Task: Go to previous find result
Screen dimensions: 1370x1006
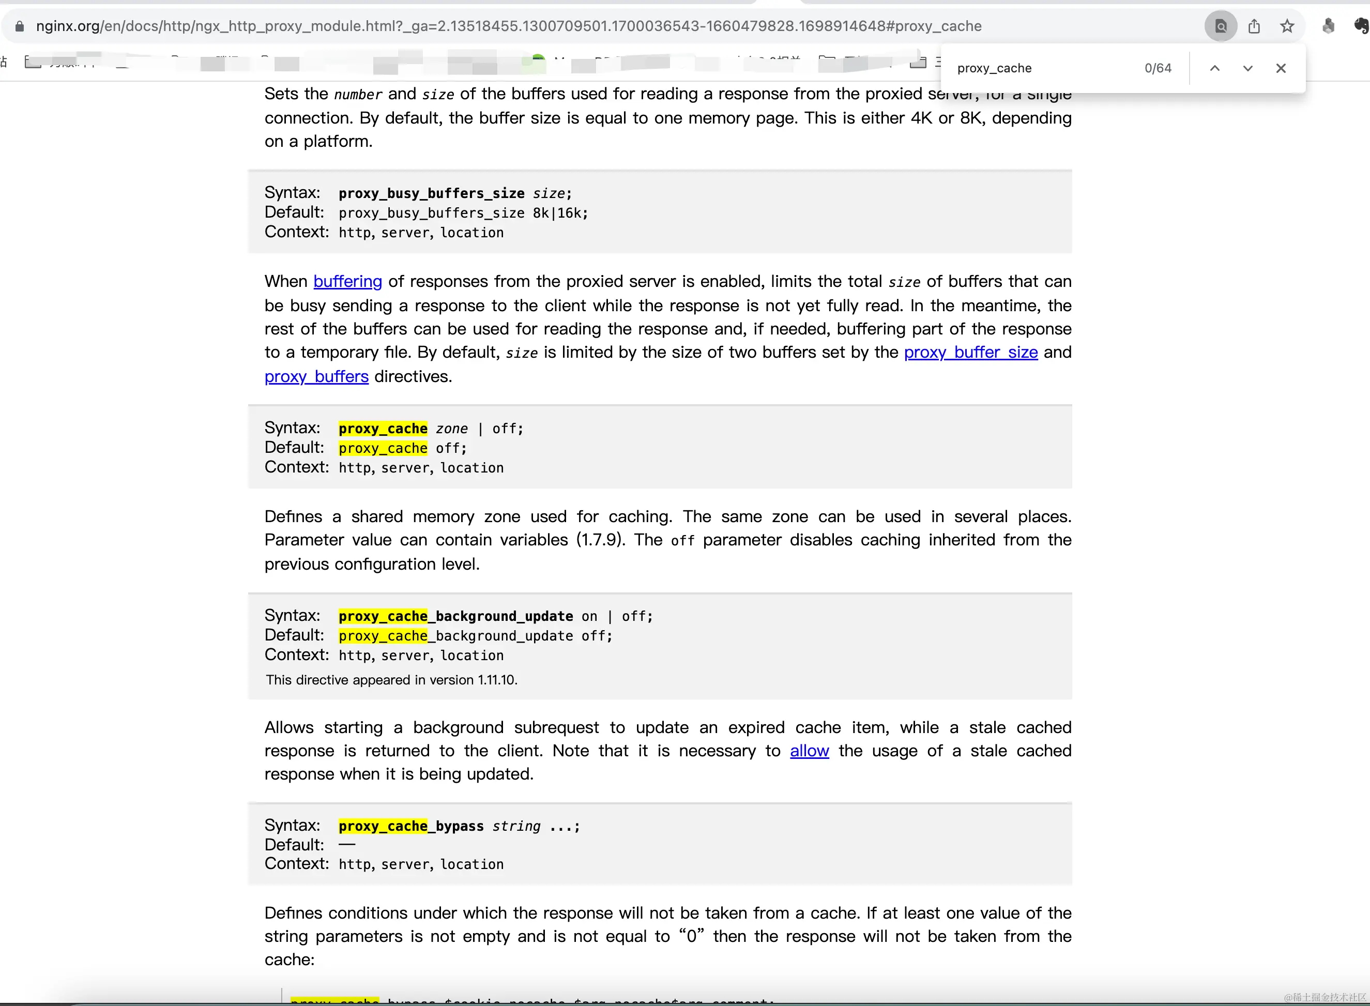Action: [1214, 68]
